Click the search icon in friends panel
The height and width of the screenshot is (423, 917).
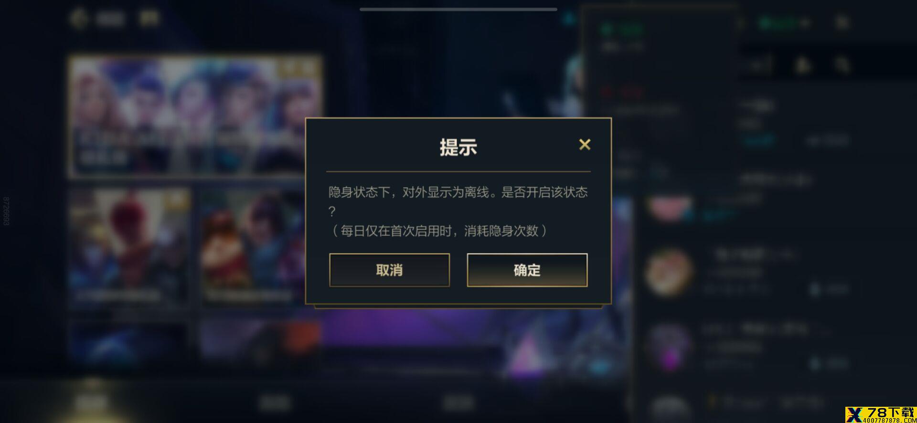[x=843, y=64]
